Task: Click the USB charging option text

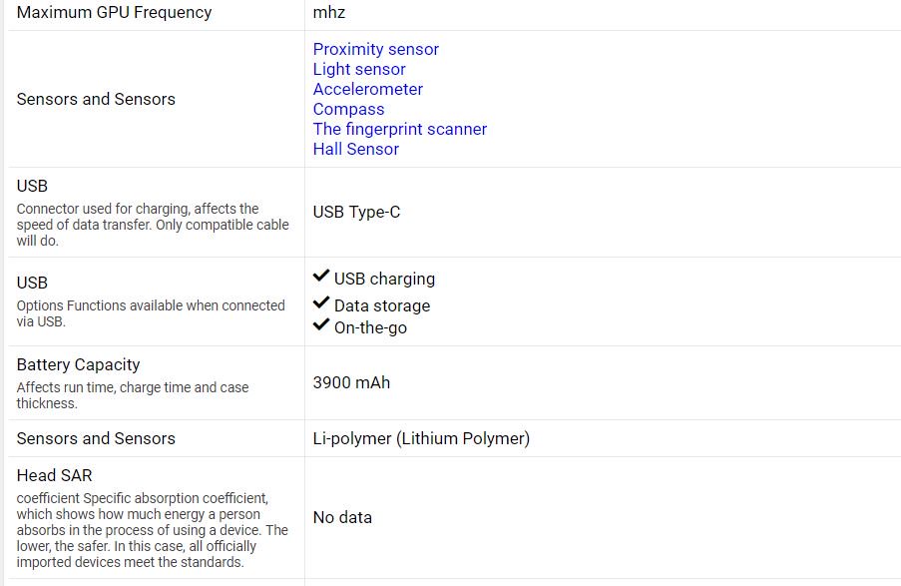Action: pos(384,279)
